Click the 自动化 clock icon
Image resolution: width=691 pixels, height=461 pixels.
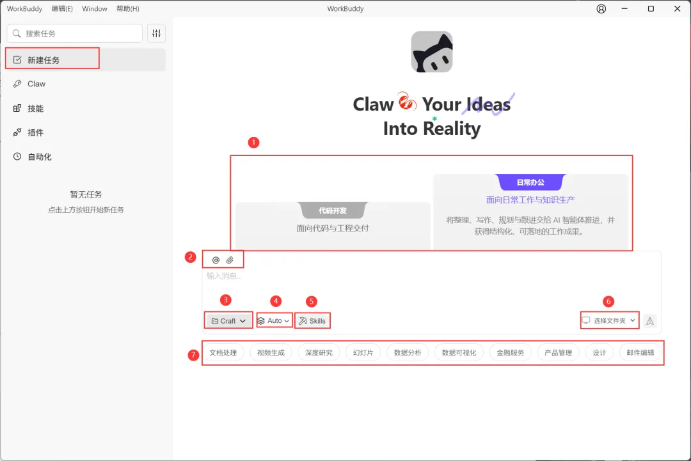(x=17, y=156)
